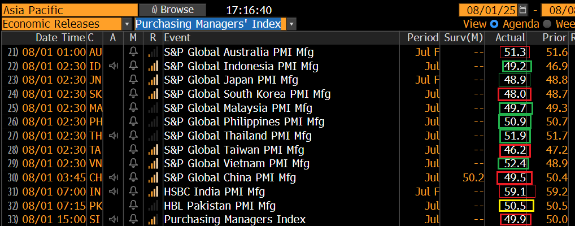575x226 pixels.
Task: Open S&P Global Japan PMI Mfg event
Action: (x=231, y=80)
